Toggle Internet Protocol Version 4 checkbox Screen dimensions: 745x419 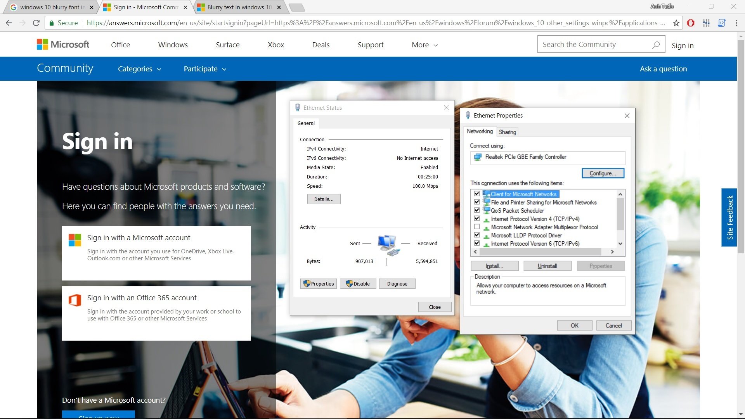pyautogui.click(x=477, y=218)
